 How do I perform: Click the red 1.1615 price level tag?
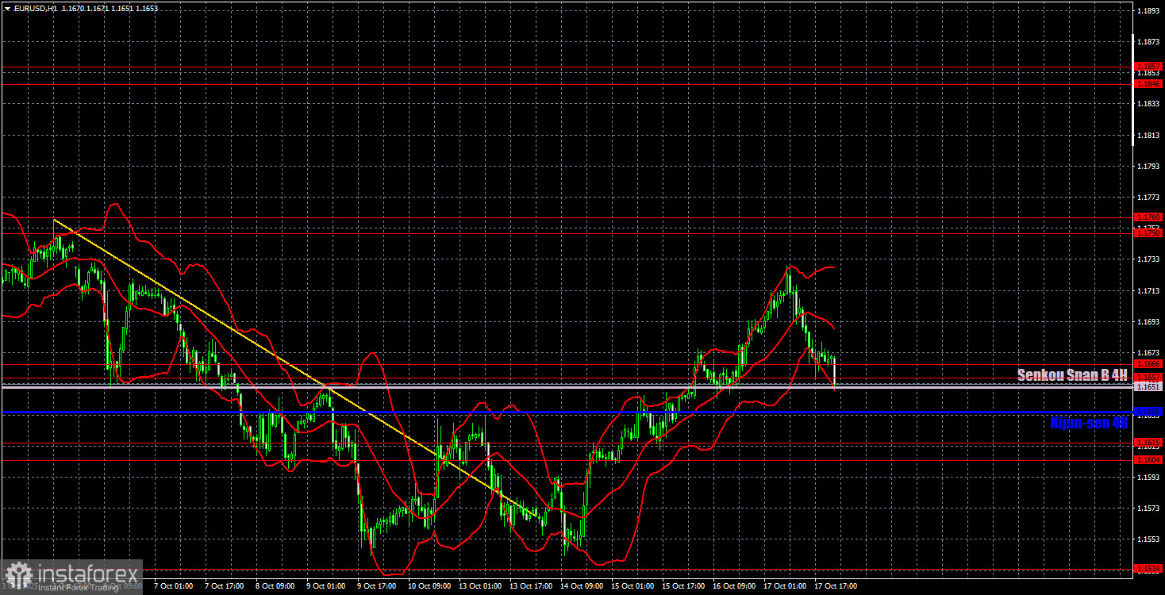(x=1148, y=443)
